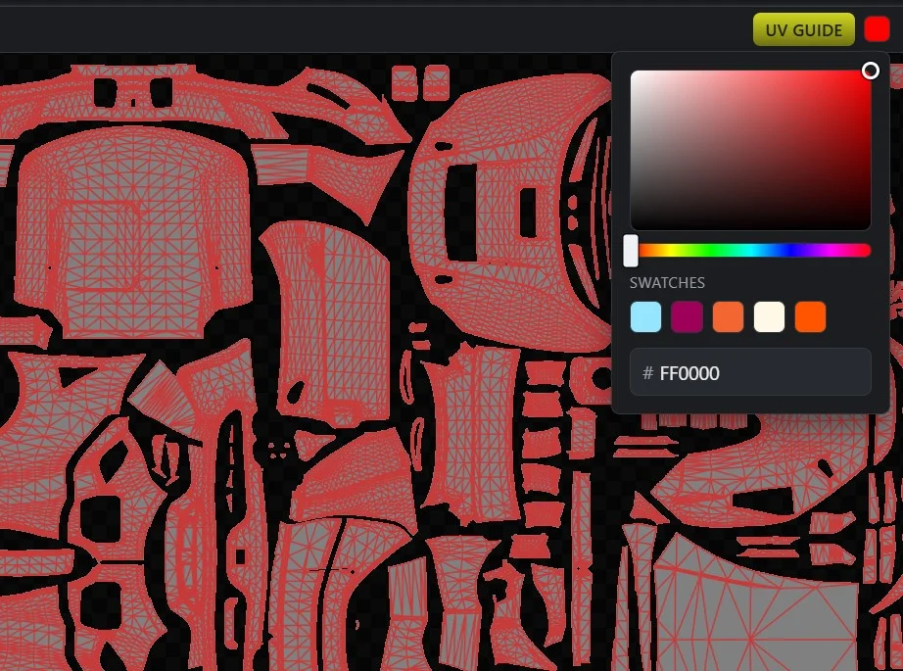Pick the first orange swatch
This screenshot has height=671, width=903.
(728, 316)
